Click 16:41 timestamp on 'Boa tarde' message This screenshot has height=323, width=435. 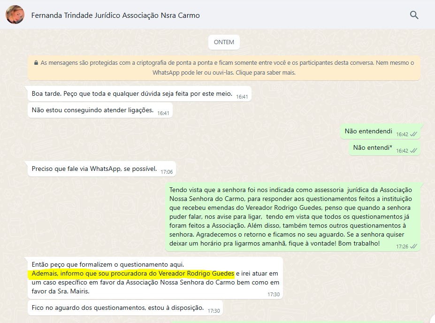242,97
